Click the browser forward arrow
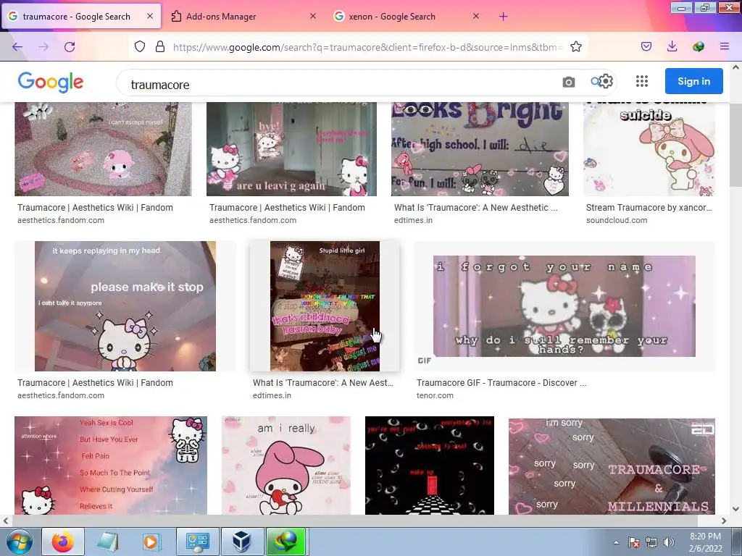This screenshot has width=742, height=556. pyautogui.click(x=43, y=46)
